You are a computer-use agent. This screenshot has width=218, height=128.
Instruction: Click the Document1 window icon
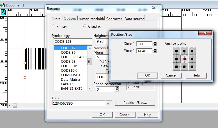point(2,5)
